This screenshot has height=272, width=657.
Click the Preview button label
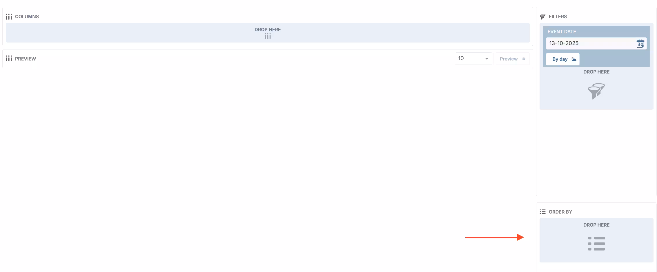click(x=509, y=59)
